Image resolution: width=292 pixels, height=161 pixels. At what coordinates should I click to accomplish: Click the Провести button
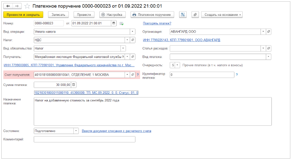[84, 14]
